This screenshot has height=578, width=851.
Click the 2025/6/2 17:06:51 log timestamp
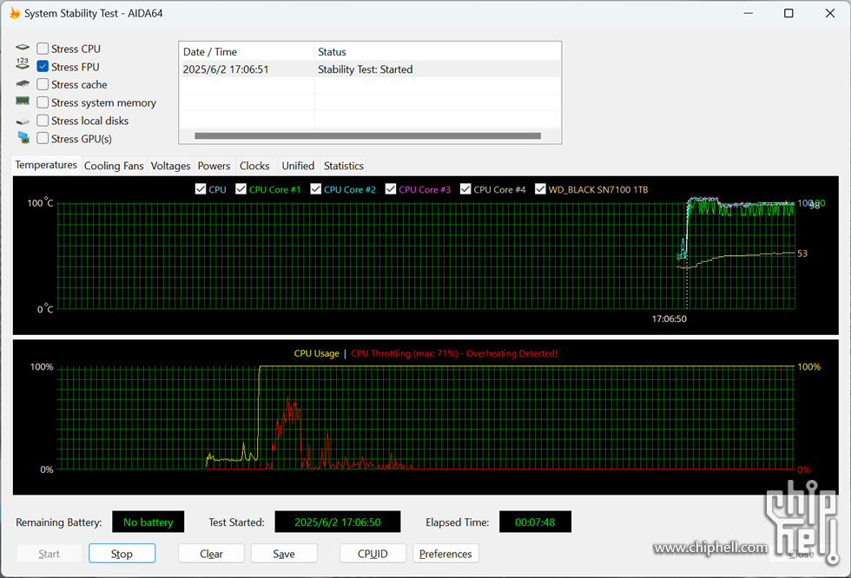coord(226,69)
